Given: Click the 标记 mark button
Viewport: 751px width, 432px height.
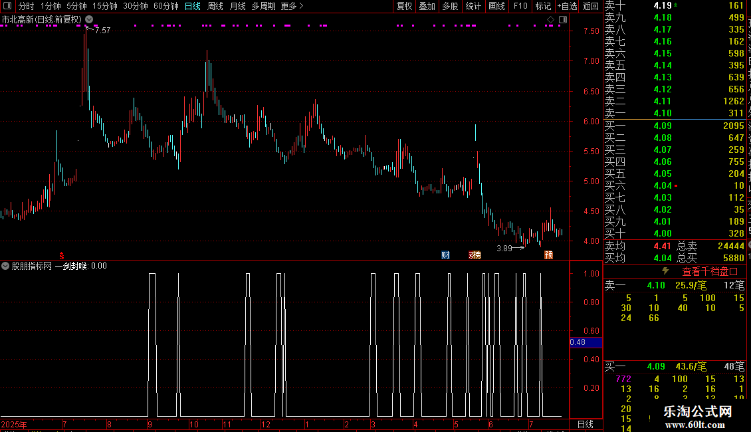Looking at the screenshot, I should 543,6.
